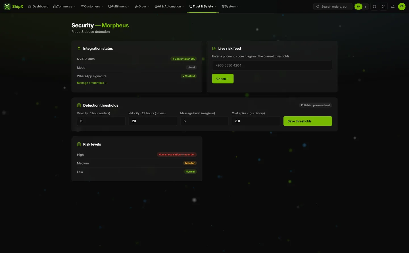Open the notifications bell
Screen dimensions: 409x253
tap(393, 7)
